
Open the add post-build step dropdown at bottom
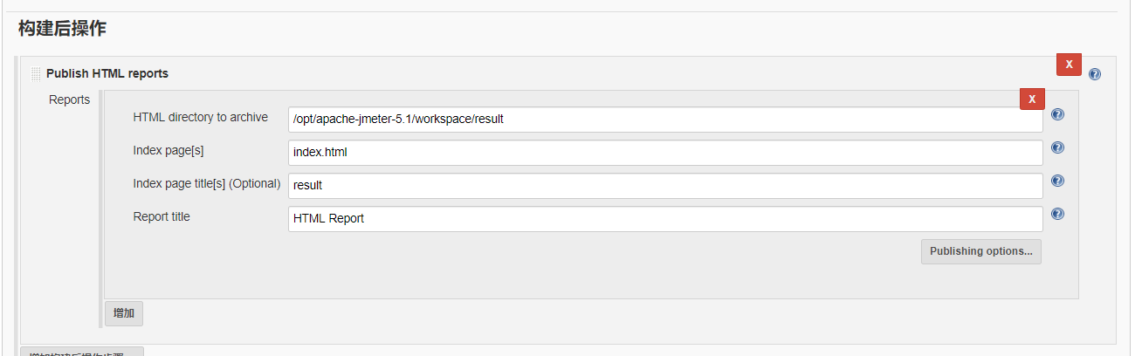pos(81,352)
